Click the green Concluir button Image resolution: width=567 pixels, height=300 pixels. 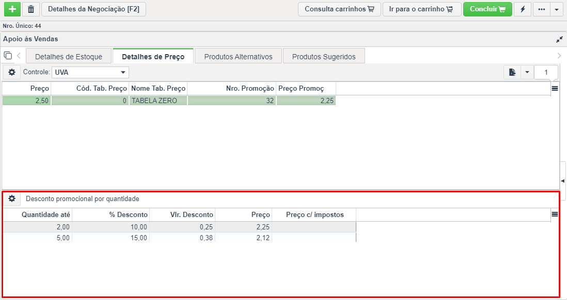point(487,9)
